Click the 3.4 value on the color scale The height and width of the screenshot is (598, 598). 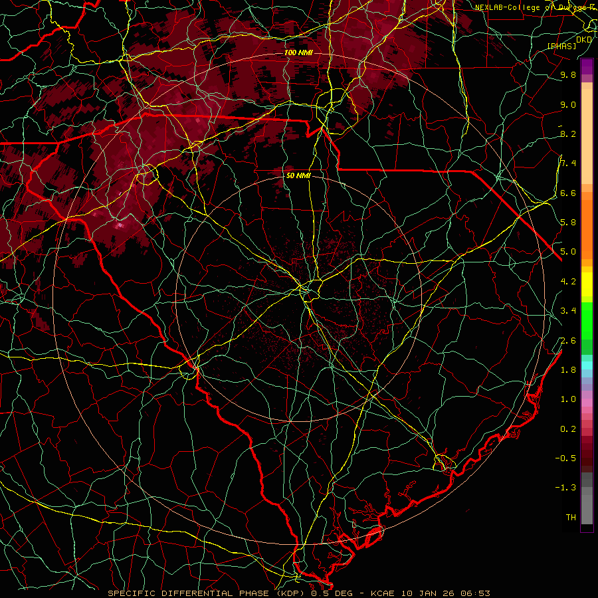pos(568,311)
